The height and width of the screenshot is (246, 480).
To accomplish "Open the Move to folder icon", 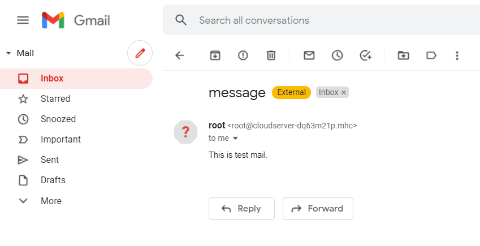I will pyautogui.click(x=404, y=55).
